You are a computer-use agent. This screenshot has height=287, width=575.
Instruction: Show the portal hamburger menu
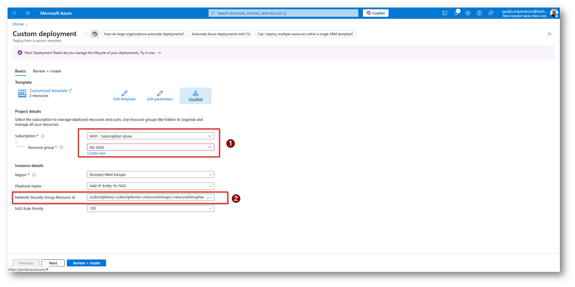pyautogui.click(x=28, y=13)
